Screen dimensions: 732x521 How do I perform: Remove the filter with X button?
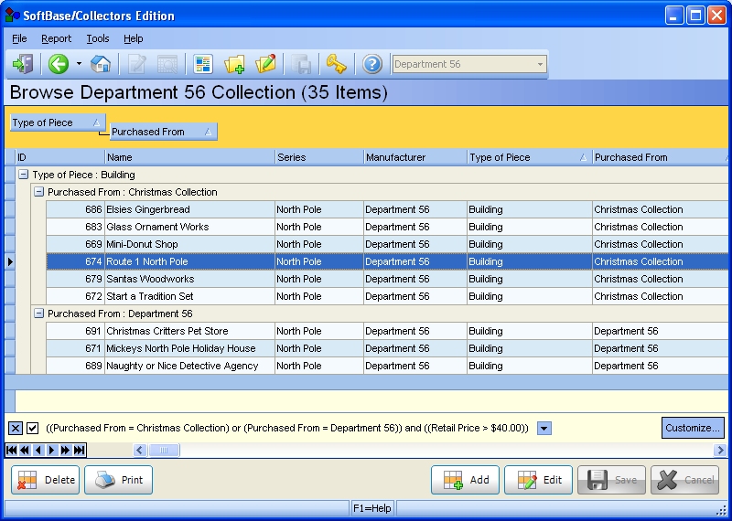pos(16,428)
